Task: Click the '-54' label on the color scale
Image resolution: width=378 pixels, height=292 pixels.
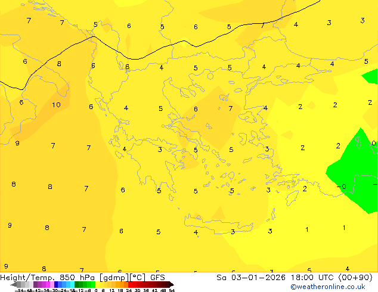Action: [19, 290]
